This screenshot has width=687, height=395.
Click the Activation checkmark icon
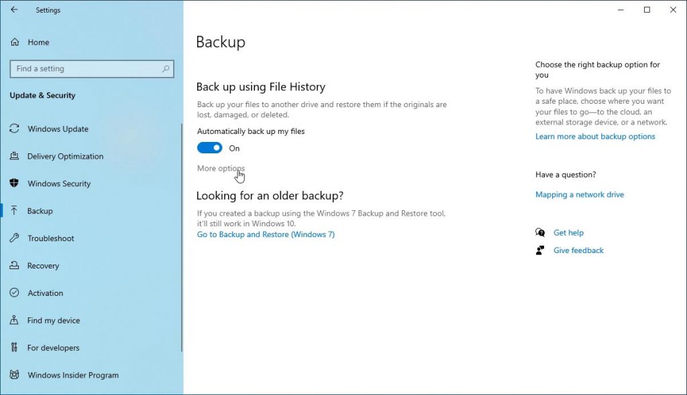(14, 293)
